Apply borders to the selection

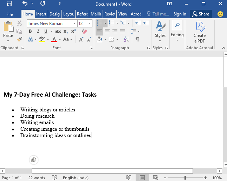(x=111, y=39)
